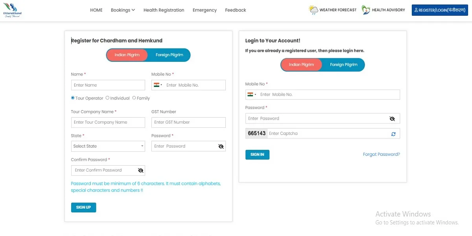Open the Select State dropdown
Image resolution: width=472 pixels, height=236 pixels.
click(x=108, y=146)
